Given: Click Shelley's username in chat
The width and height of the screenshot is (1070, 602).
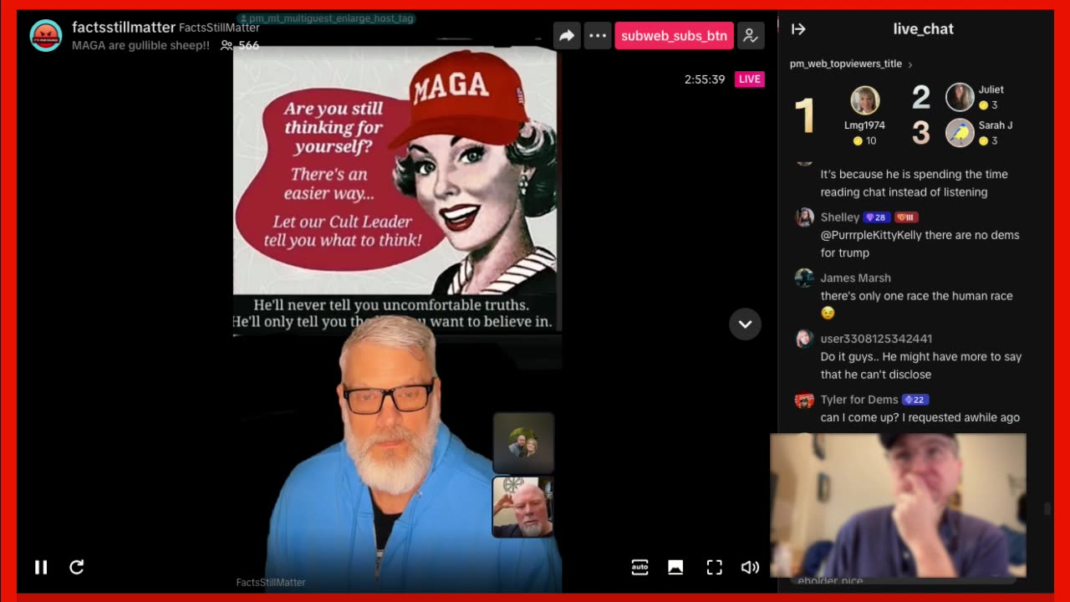Looking at the screenshot, I should click(x=840, y=217).
